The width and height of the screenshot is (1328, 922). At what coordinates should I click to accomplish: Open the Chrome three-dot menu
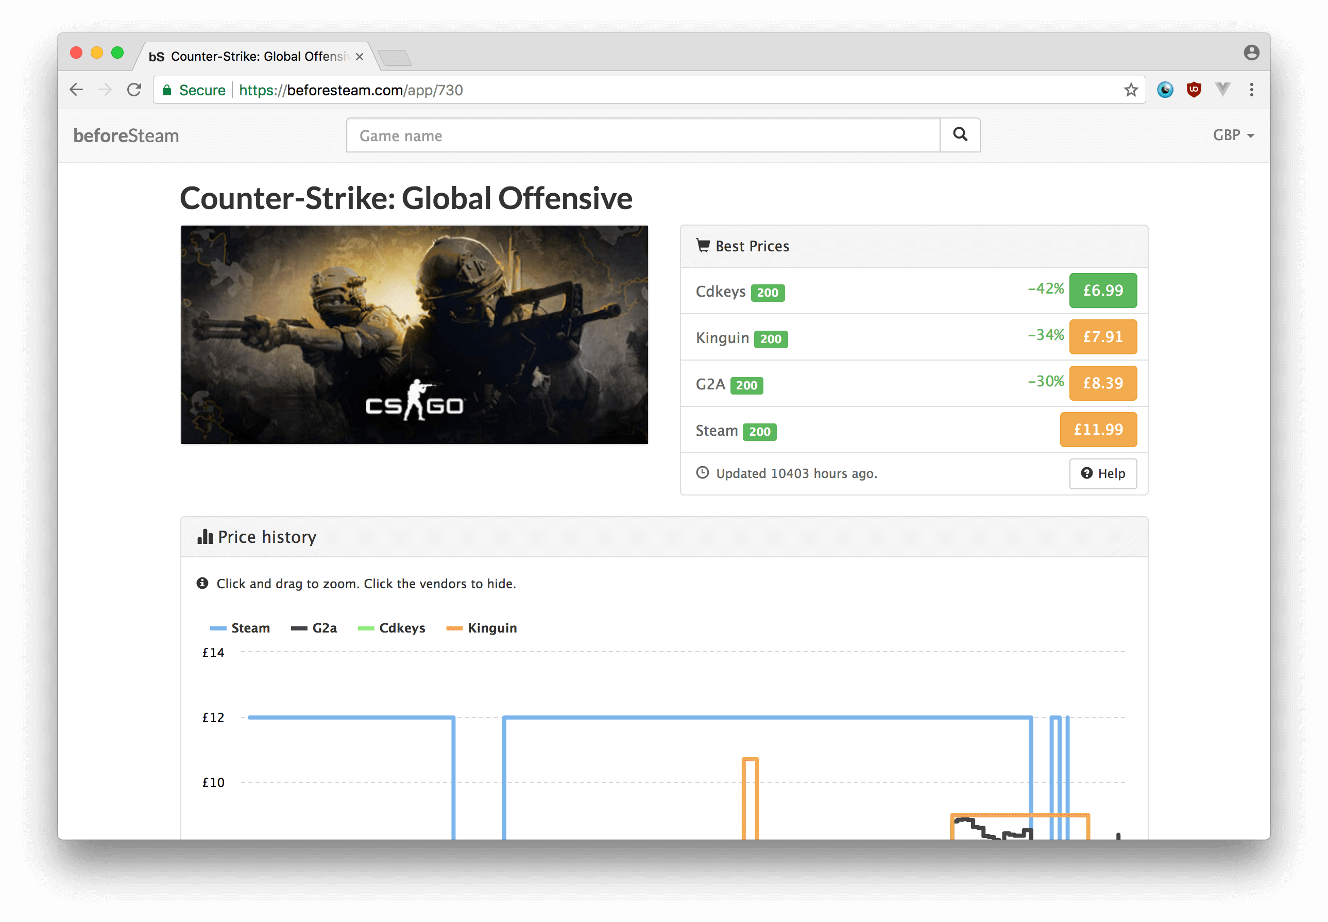pos(1252,90)
